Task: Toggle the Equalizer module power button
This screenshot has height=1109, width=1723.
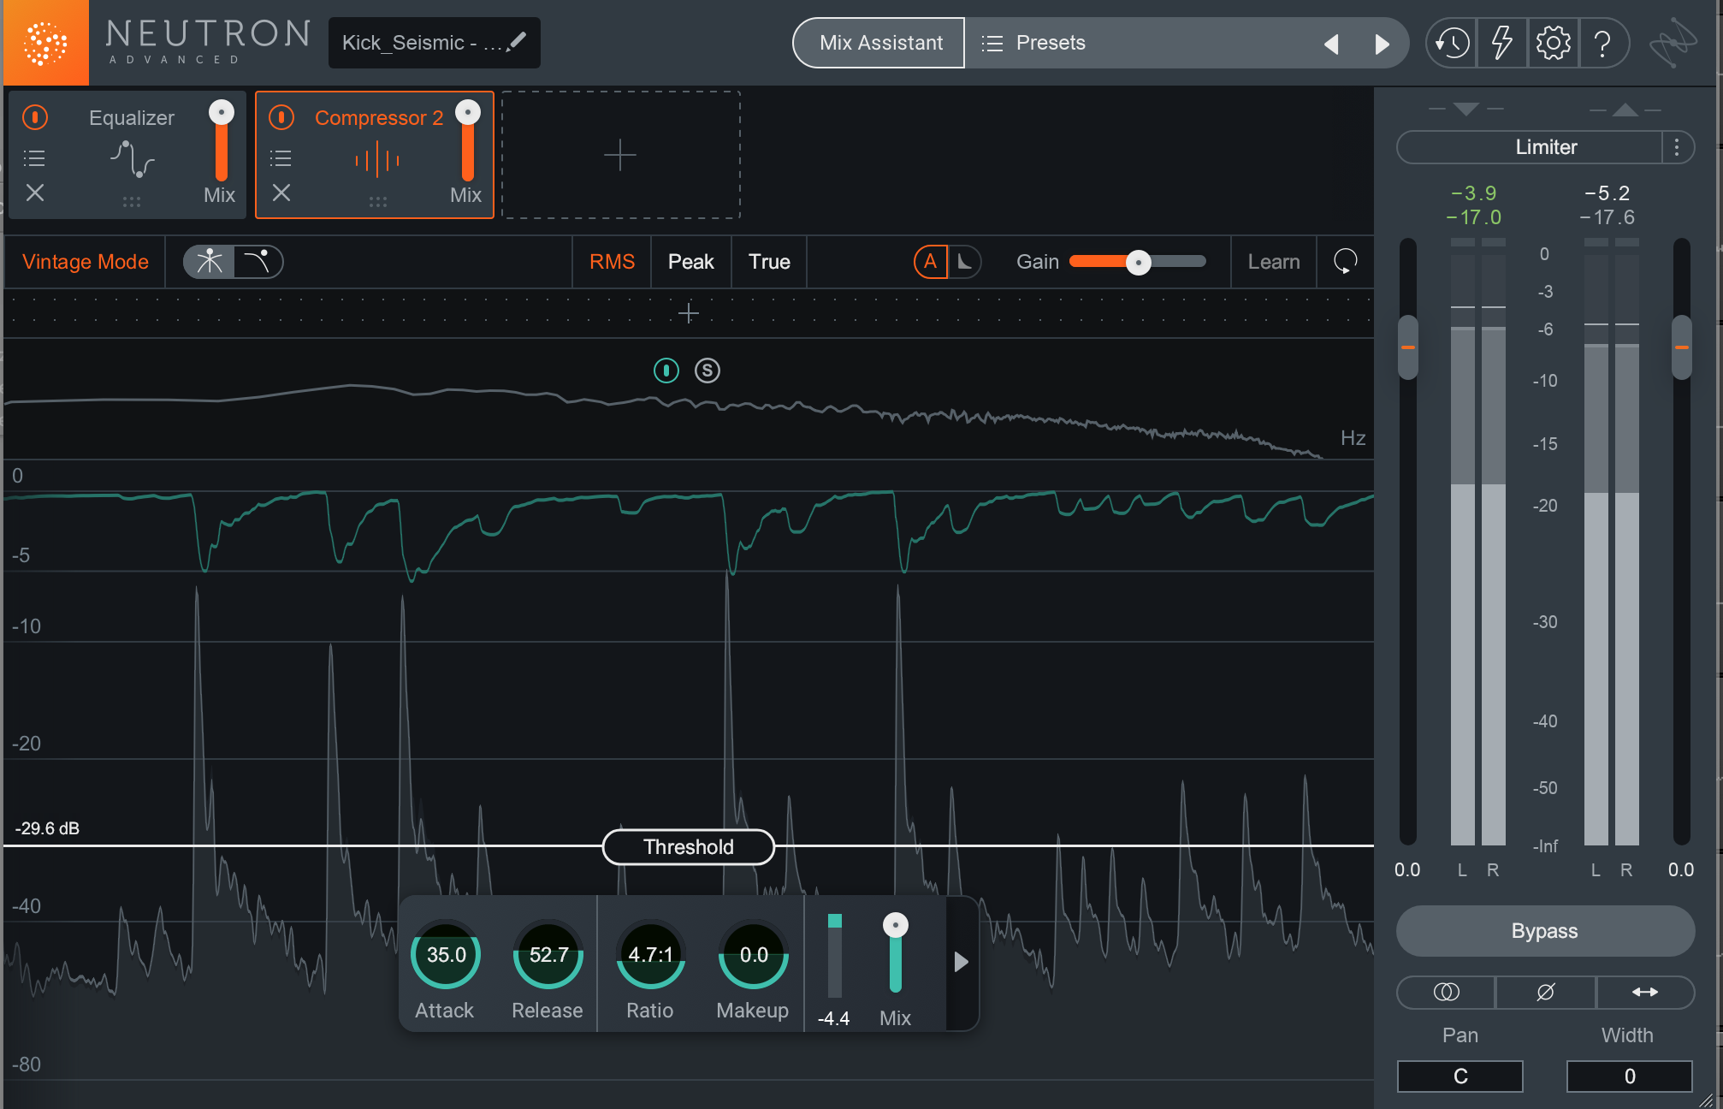Action: tap(35, 117)
